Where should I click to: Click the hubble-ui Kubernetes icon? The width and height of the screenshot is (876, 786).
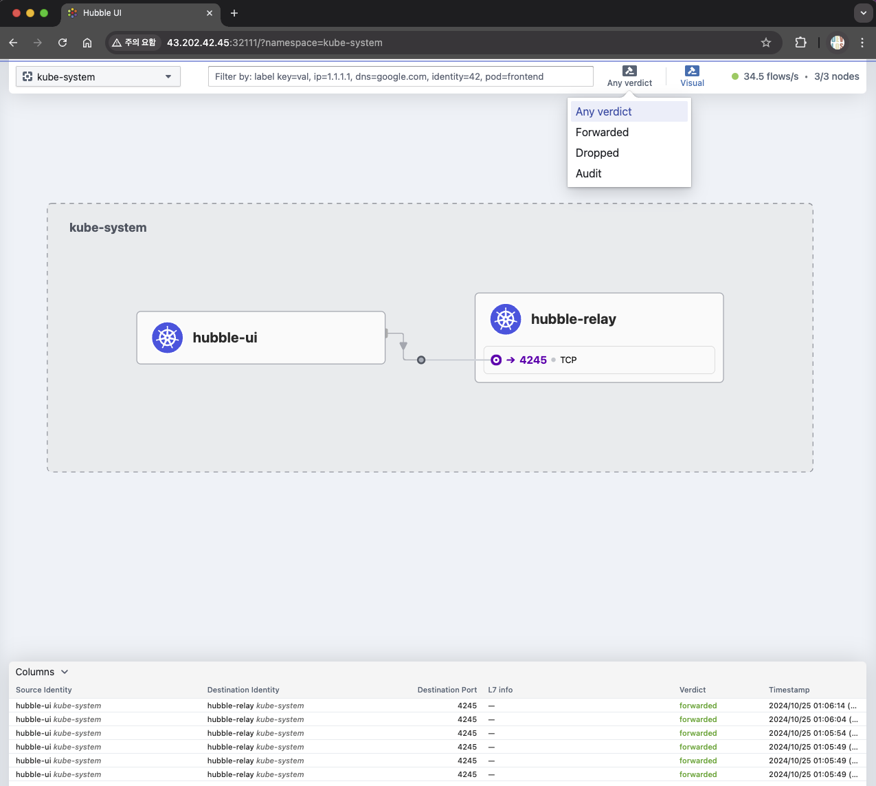(x=167, y=338)
